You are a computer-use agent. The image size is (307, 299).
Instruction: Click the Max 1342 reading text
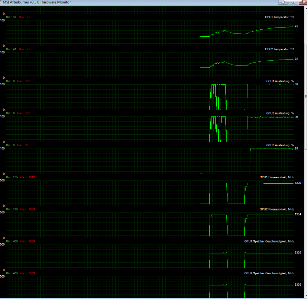coord(27,177)
